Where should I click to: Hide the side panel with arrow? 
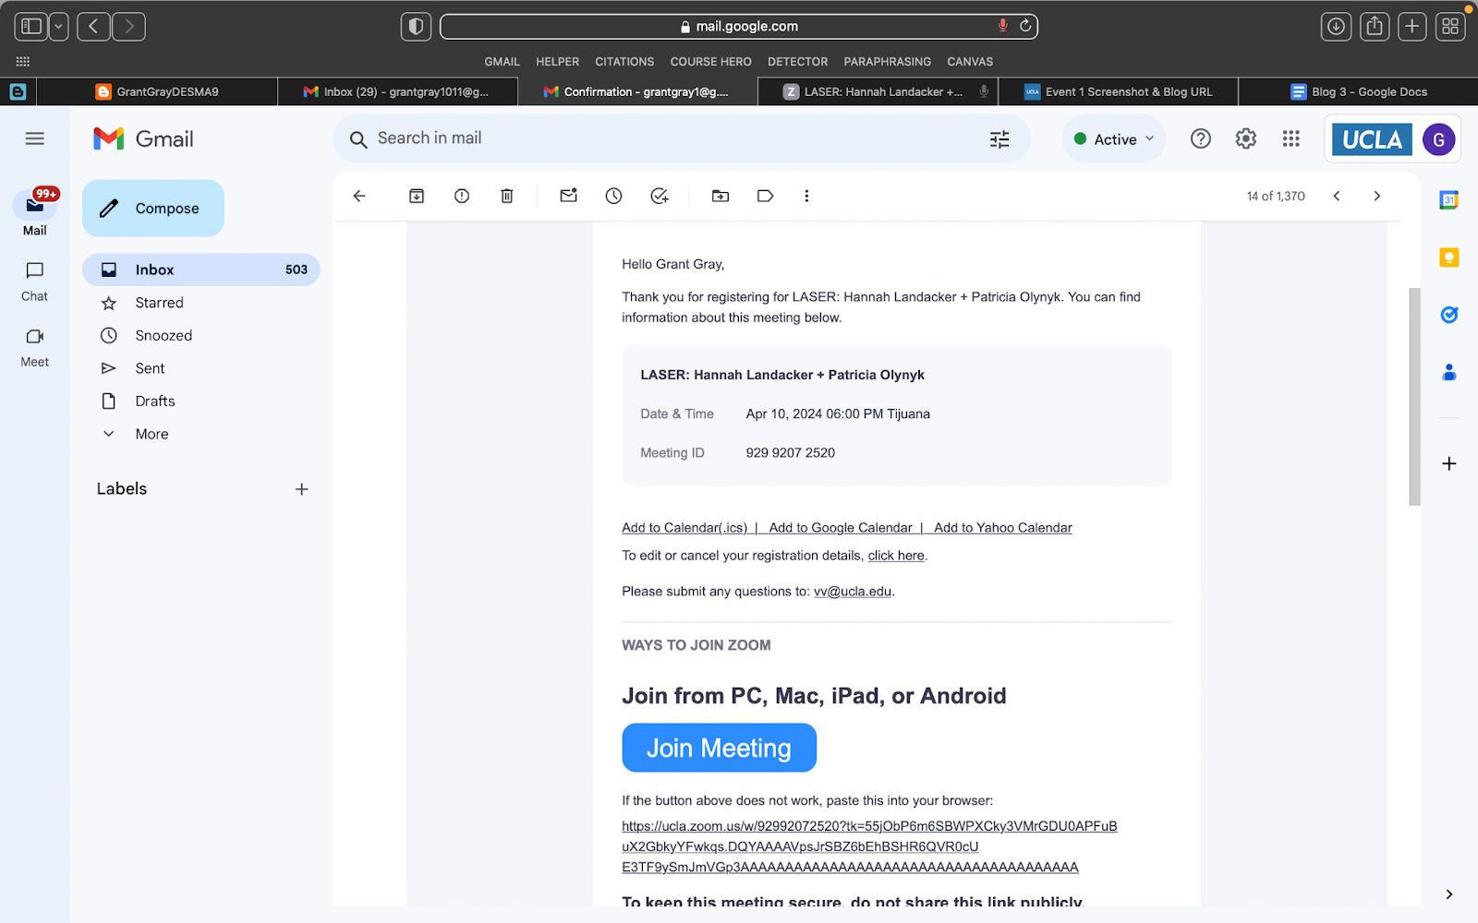point(1449,893)
